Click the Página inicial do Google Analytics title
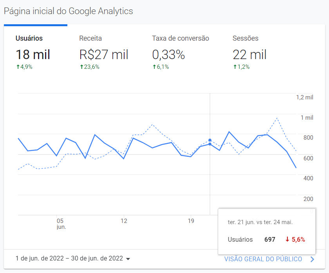329x273 pixels. pos(68,11)
